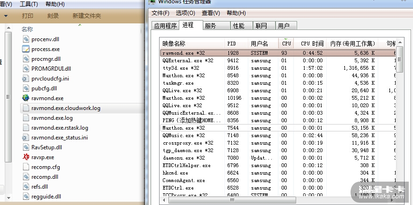Select PING(添加热键HOME... process row
The height and width of the screenshot is (205, 413).
[278, 120]
